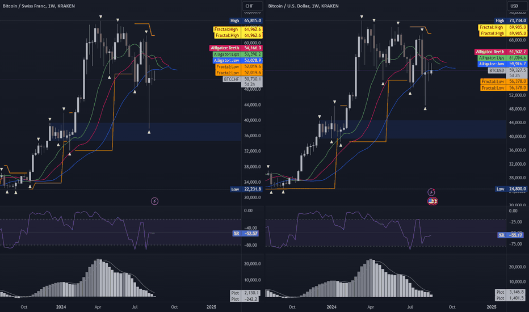The image size is (529, 312).
Task: Click 2025 on the Bitcoin/U.S. Dollar time axis
Action: tap(492, 307)
